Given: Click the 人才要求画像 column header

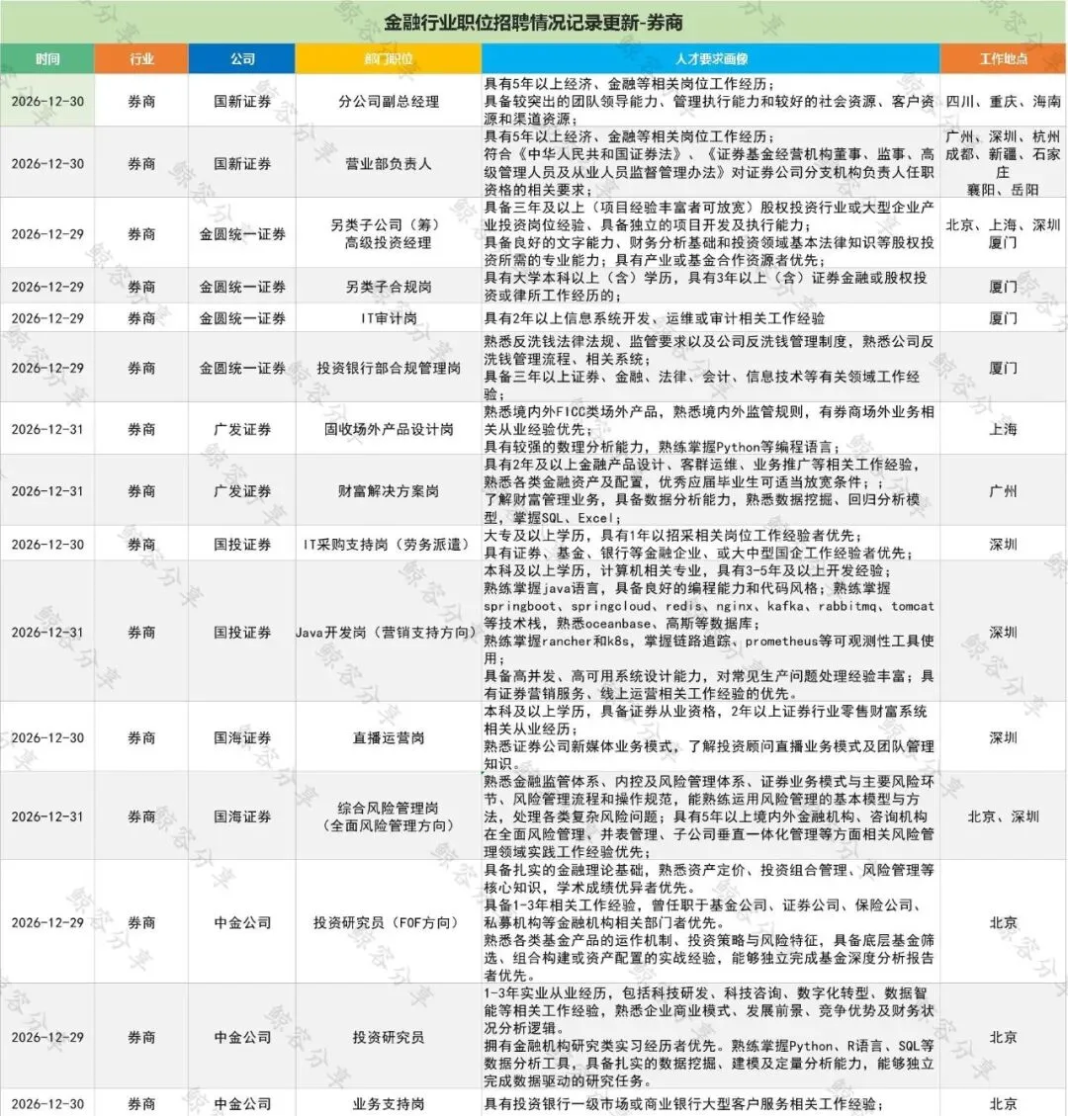Looking at the screenshot, I should (711, 59).
